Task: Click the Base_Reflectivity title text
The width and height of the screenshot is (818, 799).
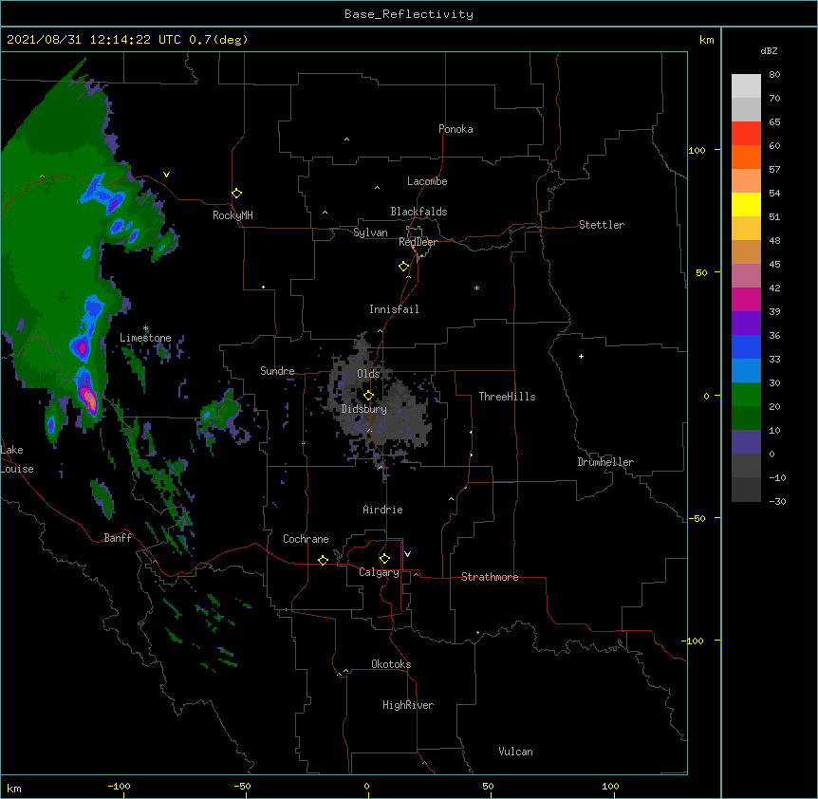Action: [409, 14]
